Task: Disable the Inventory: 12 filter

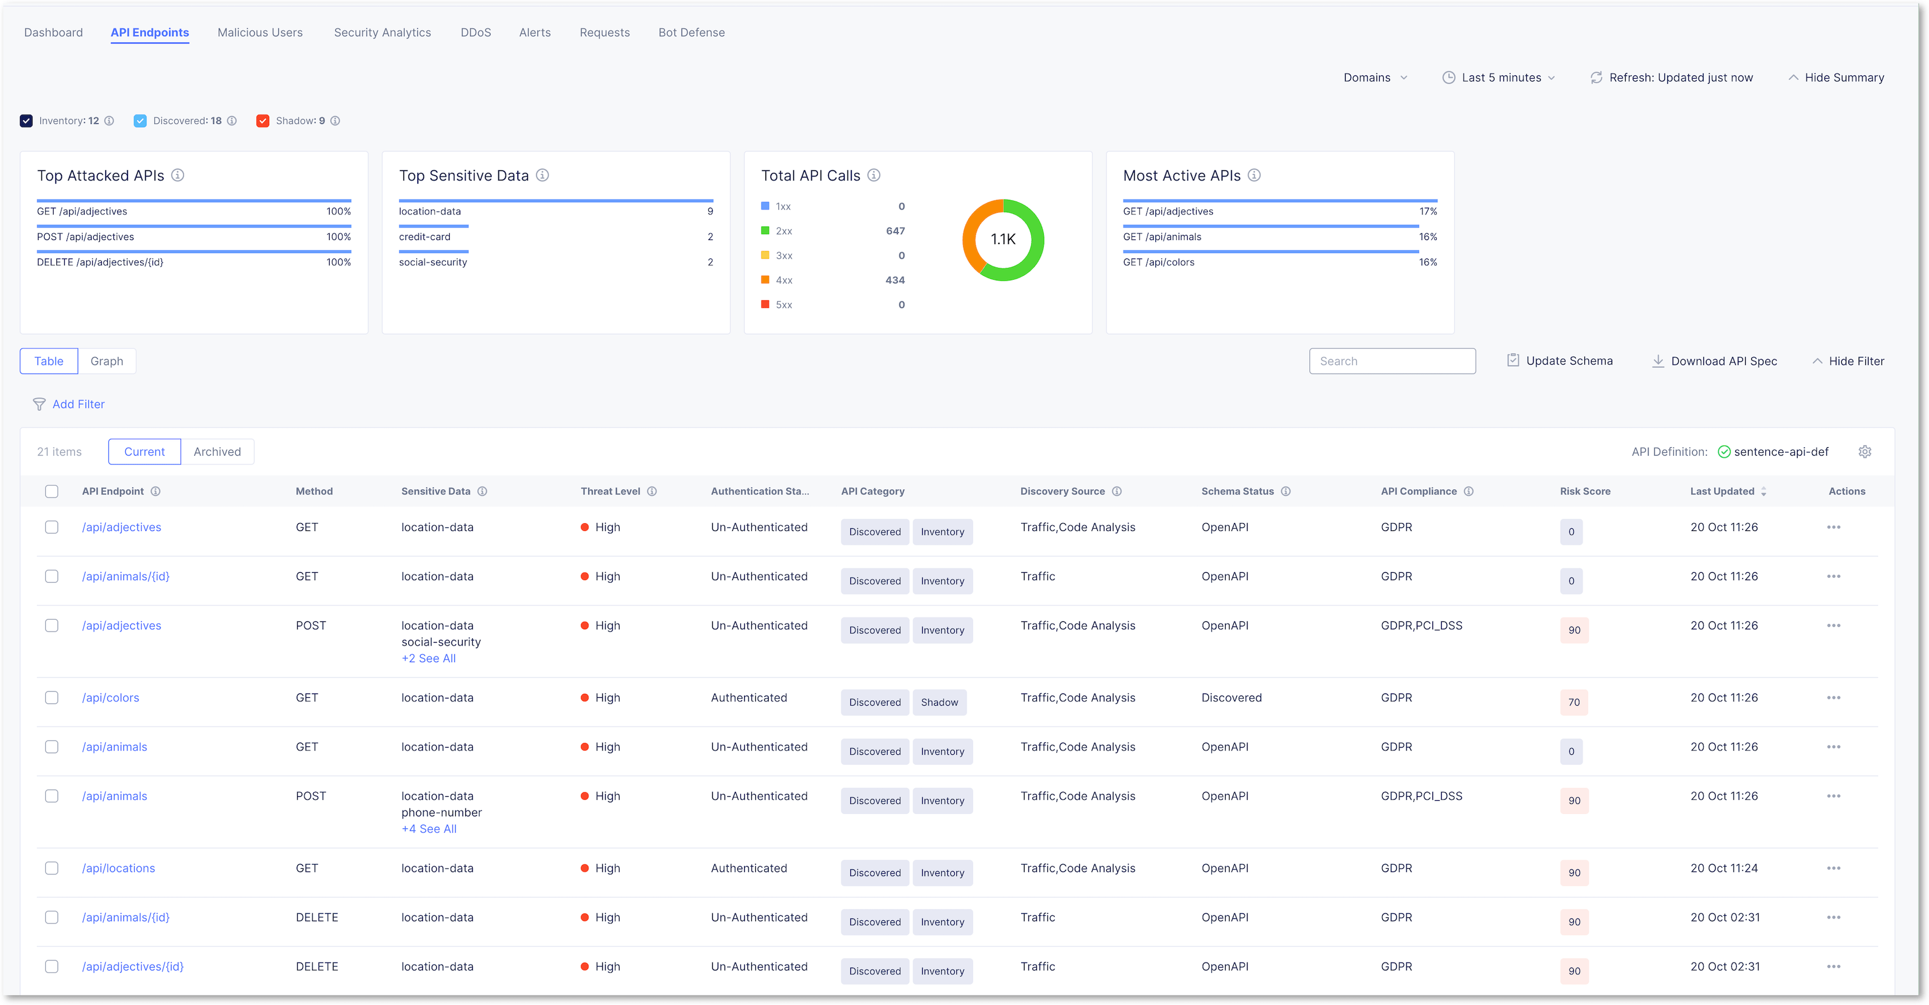Action: (26, 121)
